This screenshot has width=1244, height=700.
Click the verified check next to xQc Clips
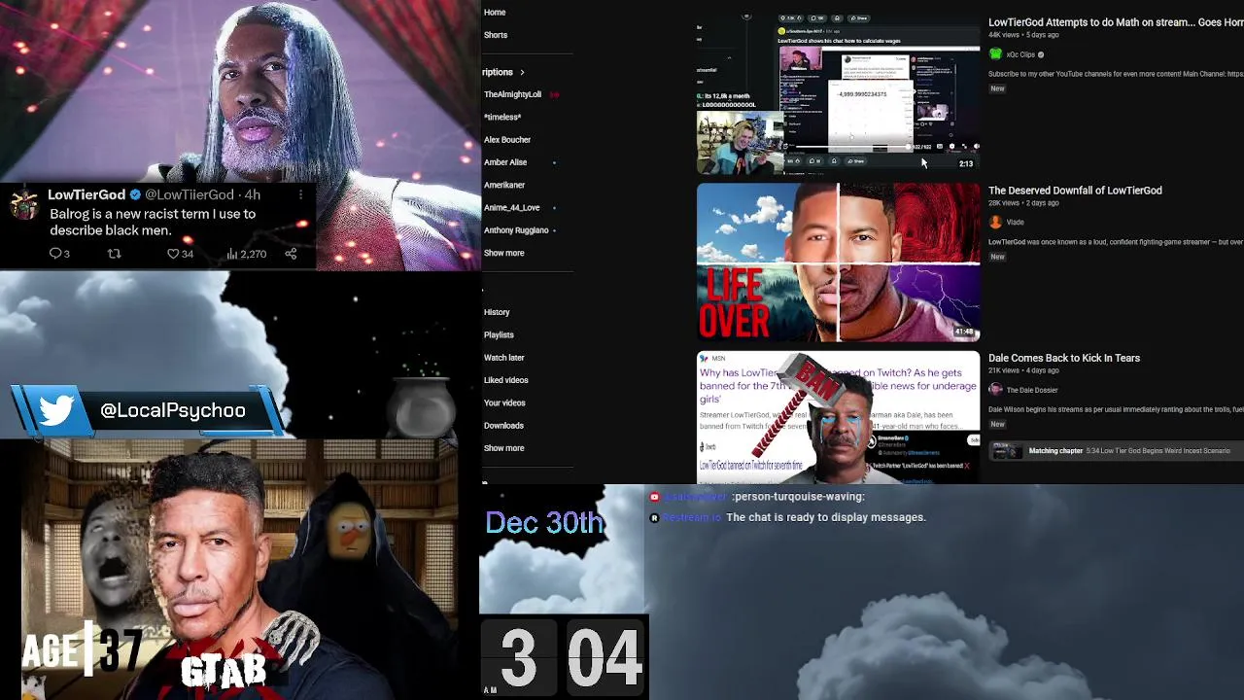pyautogui.click(x=1041, y=54)
